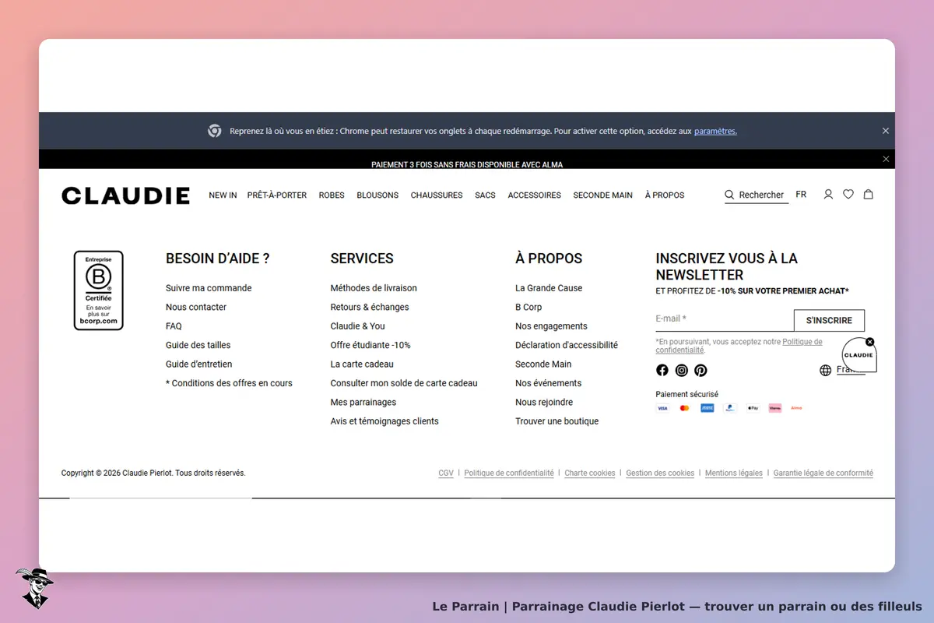
Task: Open Retours & échanges link
Action: [x=370, y=307]
